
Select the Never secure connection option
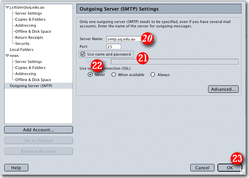coord(90,75)
